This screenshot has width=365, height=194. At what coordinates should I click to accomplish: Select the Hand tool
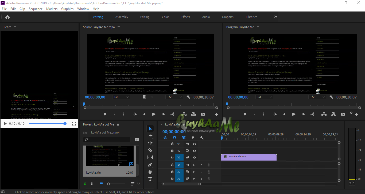(150, 172)
